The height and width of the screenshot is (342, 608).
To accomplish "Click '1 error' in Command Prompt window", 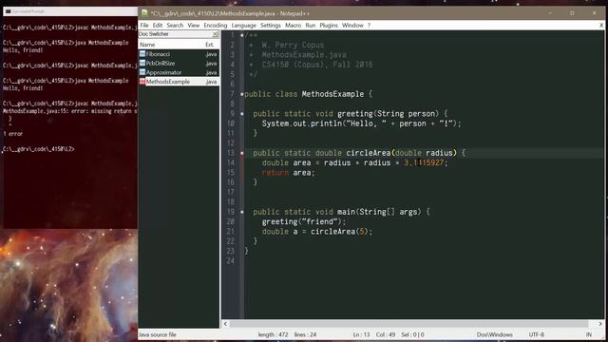I will coord(12,134).
